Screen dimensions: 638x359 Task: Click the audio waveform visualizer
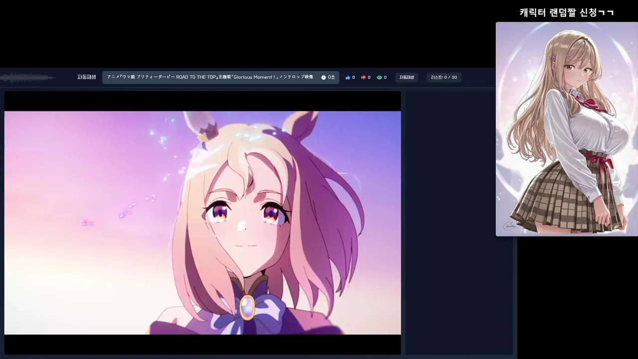(x=27, y=77)
